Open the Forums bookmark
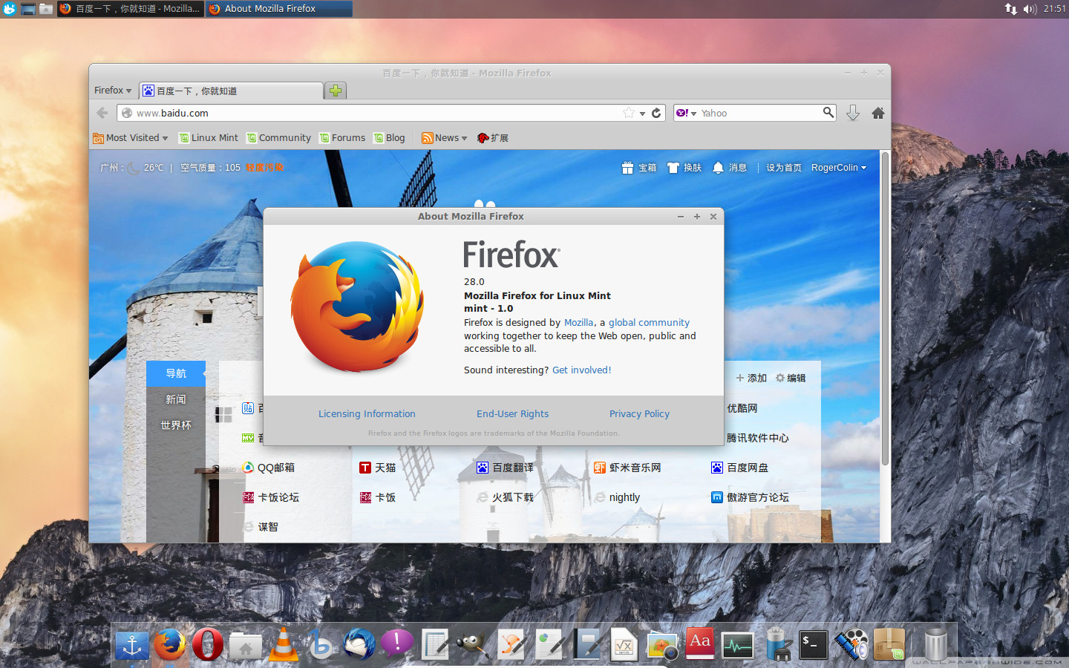This screenshot has width=1069, height=668. pos(342,138)
